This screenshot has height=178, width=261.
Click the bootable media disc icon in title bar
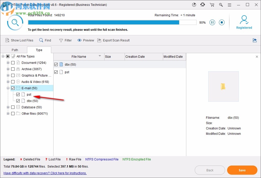194,5
